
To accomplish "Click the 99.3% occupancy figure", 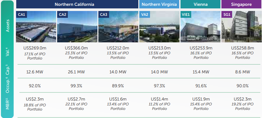I will (x=76, y=86).
